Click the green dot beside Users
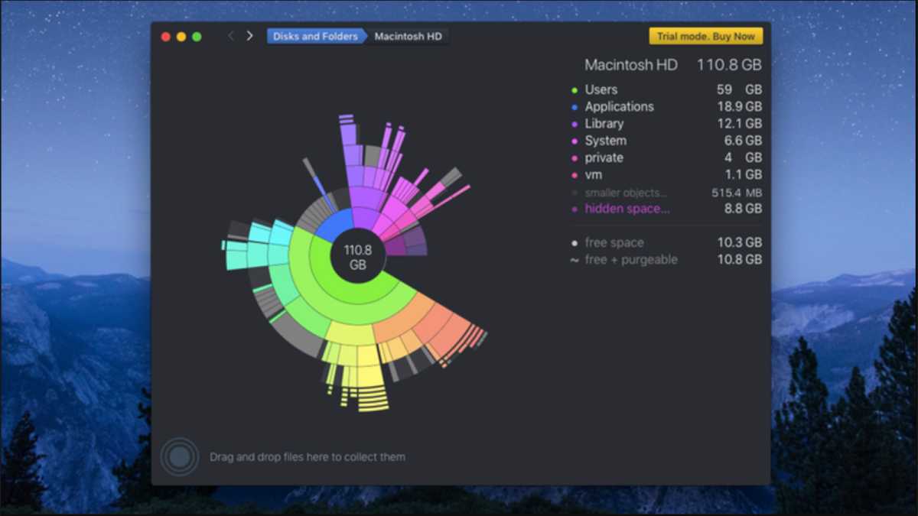Screen dimensions: 918x516 [x=575, y=89]
